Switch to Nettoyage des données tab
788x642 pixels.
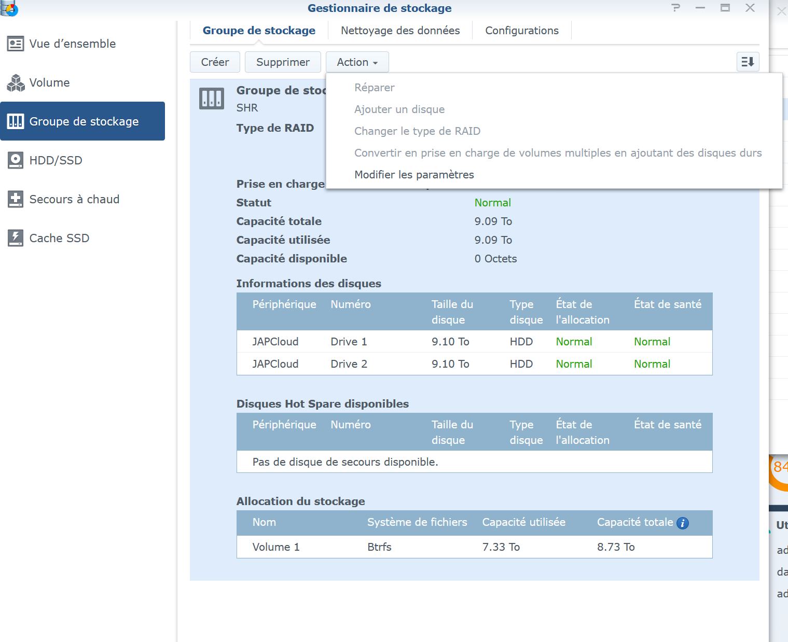tap(400, 31)
